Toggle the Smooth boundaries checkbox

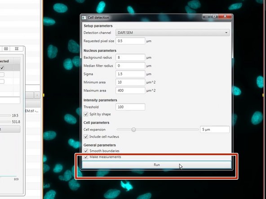[86, 151]
